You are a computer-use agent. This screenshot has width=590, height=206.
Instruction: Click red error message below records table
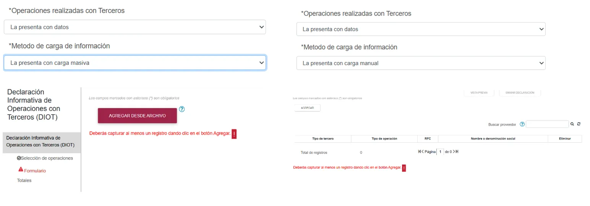coord(347,167)
